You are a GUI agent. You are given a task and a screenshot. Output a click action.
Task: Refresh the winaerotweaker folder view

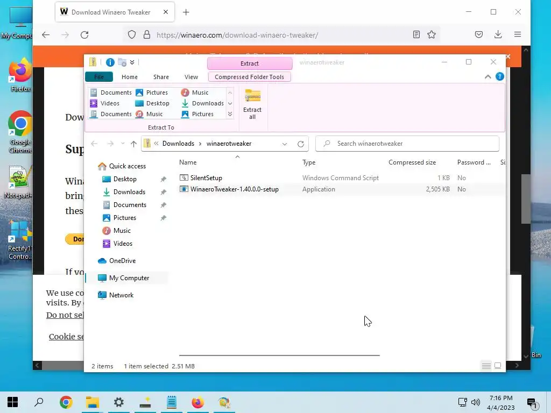pyautogui.click(x=300, y=144)
